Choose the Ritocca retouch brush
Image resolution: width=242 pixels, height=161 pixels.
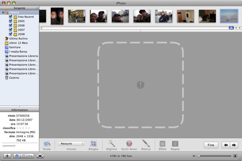(146, 145)
